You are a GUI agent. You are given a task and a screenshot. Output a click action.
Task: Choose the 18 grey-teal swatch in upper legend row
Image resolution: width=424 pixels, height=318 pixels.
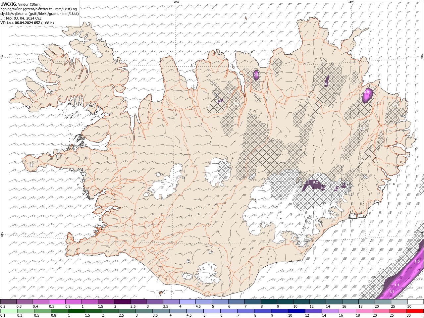point(366,302)
